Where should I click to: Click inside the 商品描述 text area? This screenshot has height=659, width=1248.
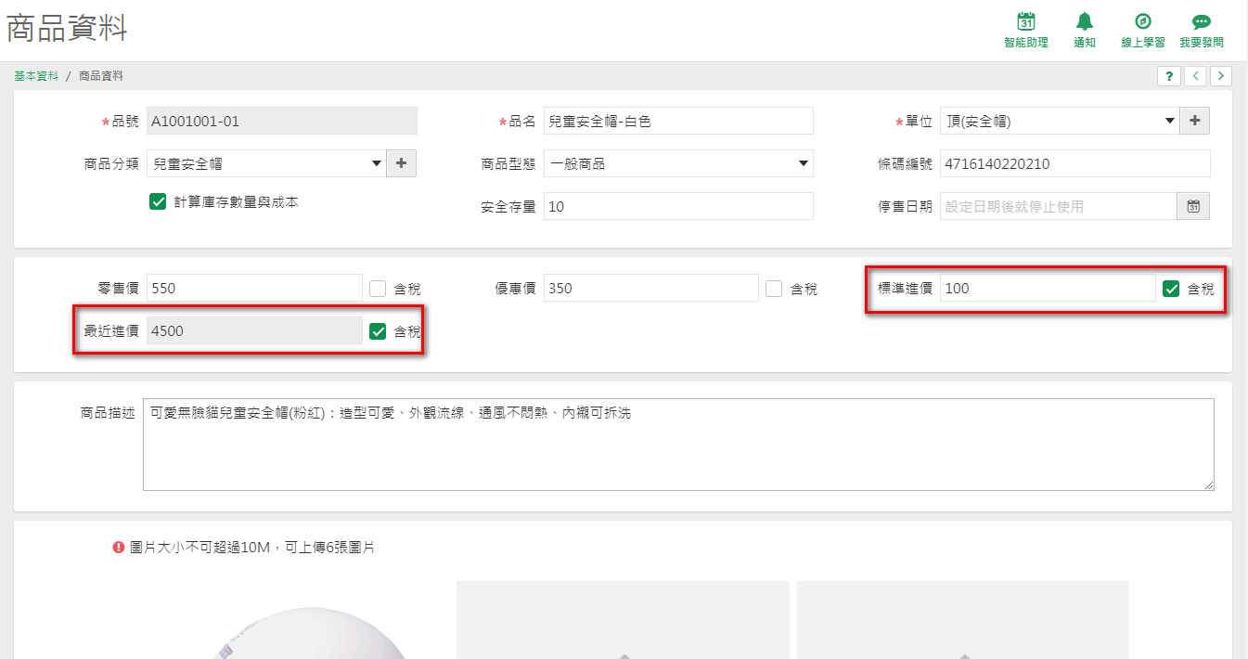point(678,445)
